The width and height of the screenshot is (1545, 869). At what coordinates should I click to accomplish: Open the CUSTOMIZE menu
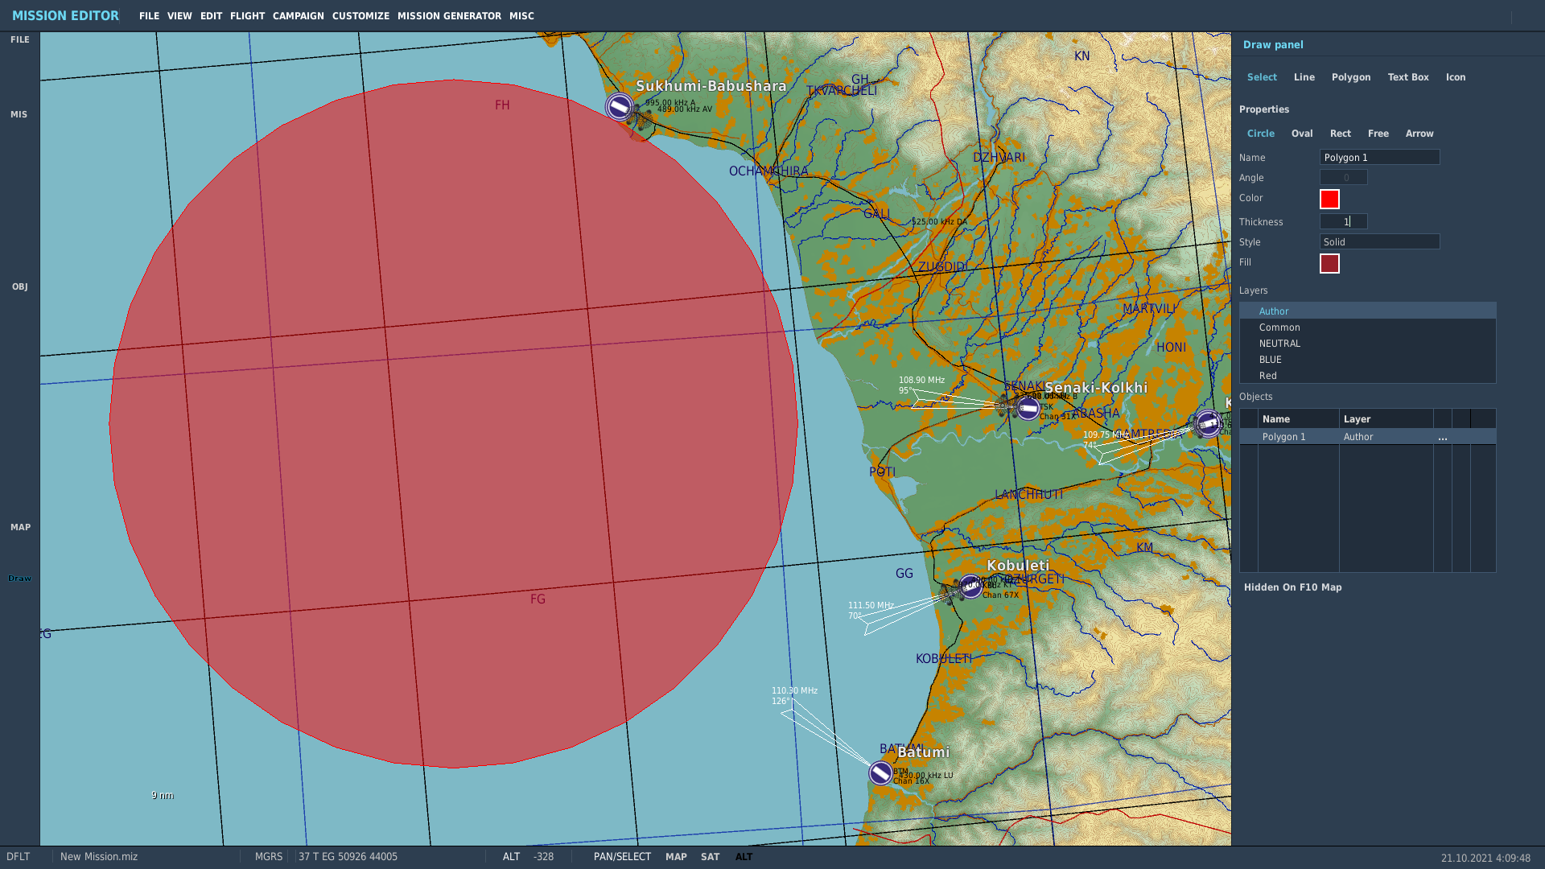point(360,16)
